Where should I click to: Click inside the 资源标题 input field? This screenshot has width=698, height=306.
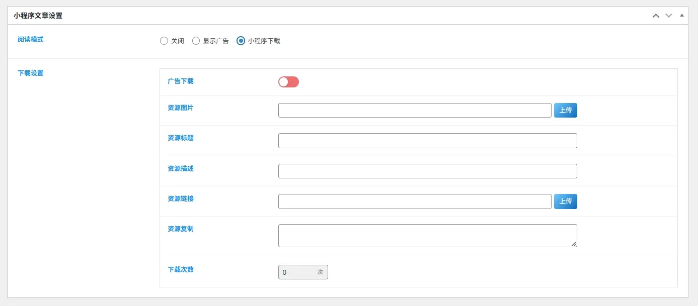[x=427, y=140]
